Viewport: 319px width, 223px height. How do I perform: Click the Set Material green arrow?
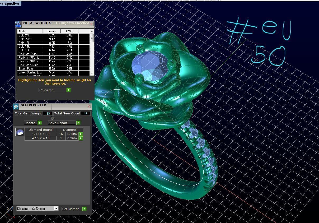click(84, 209)
